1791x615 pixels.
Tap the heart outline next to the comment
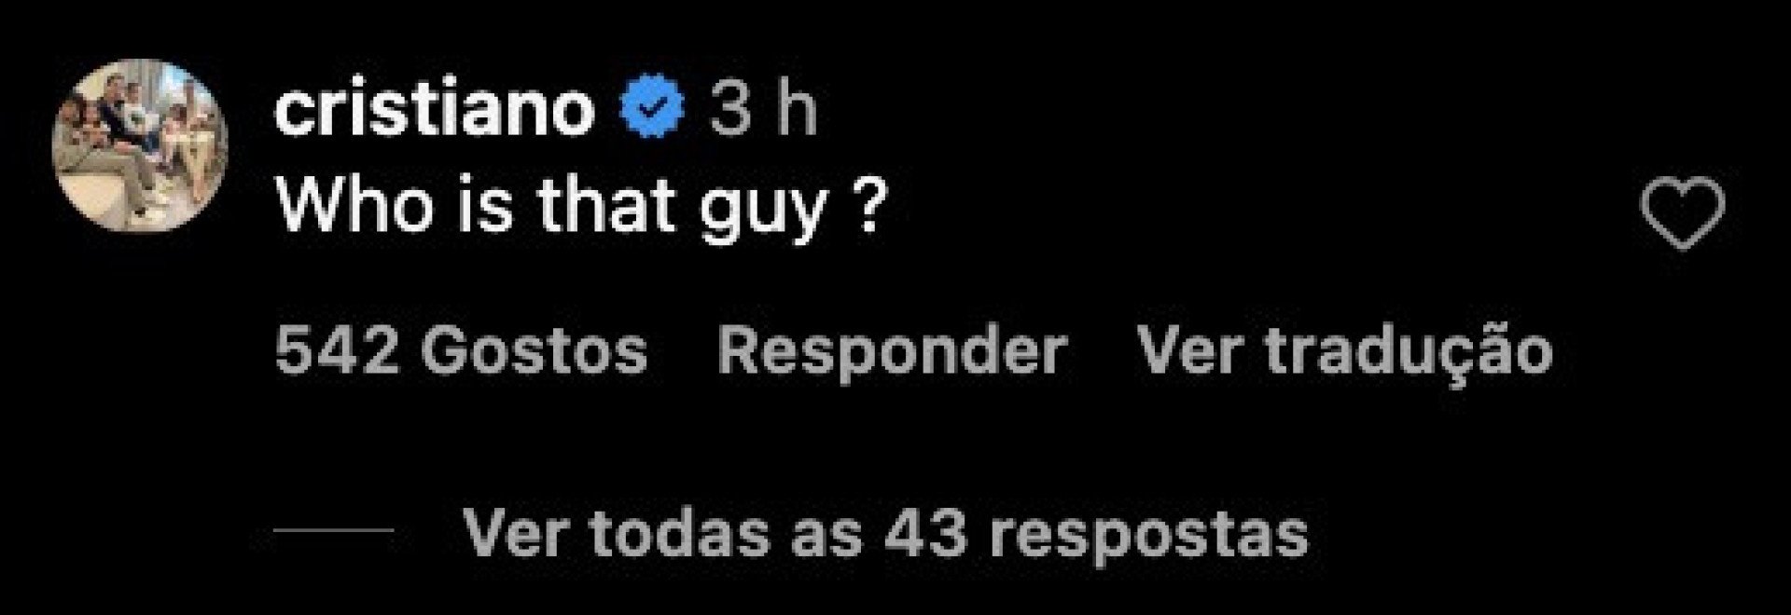[1682, 213]
